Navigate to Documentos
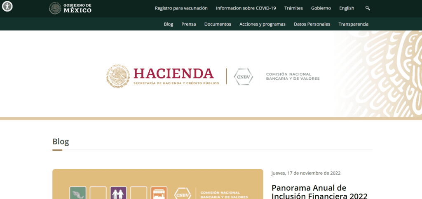The height and width of the screenshot is (199, 422). [x=218, y=24]
